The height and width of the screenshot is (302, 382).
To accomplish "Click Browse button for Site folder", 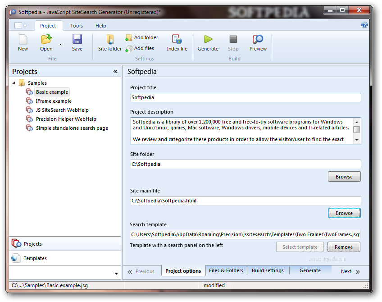I will 344,177.
